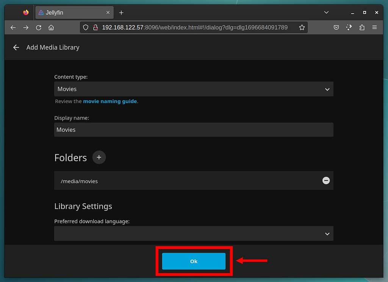
Task: Add a folder with the plus icon
Action: pyautogui.click(x=99, y=157)
